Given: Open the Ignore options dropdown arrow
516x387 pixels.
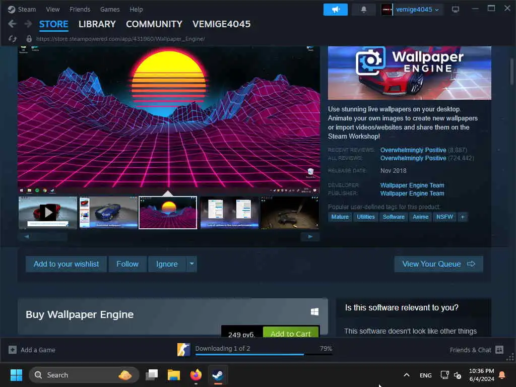Looking at the screenshot, I should coord(192,264).
